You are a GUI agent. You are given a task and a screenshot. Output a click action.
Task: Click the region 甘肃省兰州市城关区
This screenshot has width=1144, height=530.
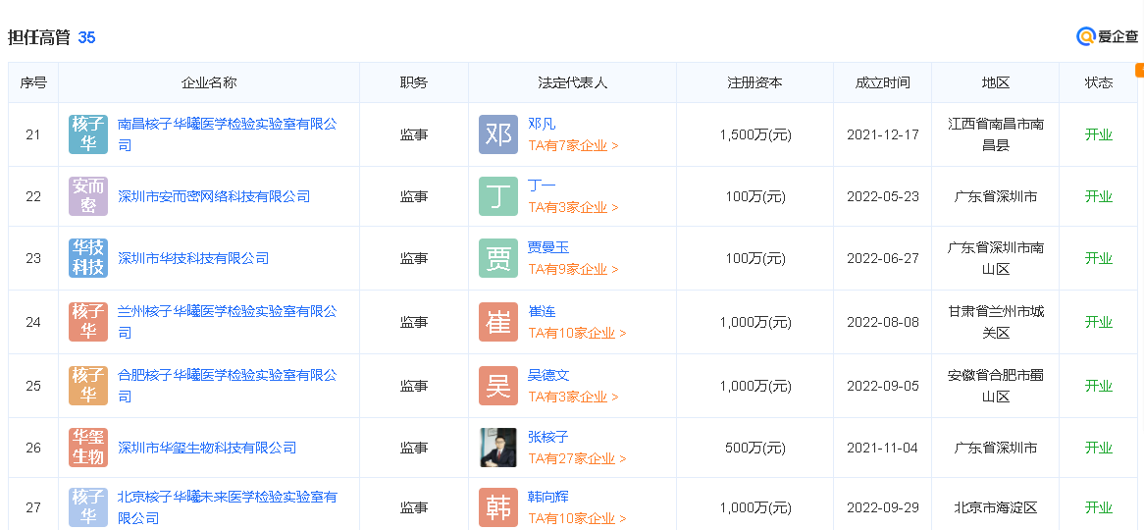coord(996,322)
